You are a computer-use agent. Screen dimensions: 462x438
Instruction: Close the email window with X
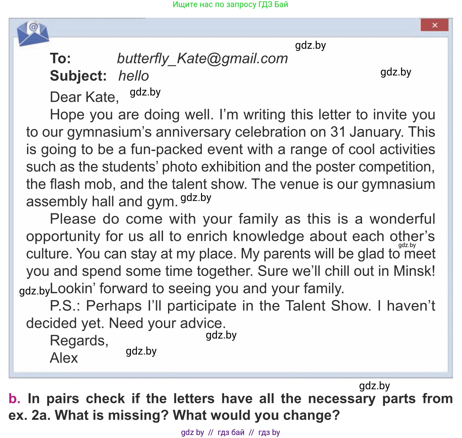434,25
